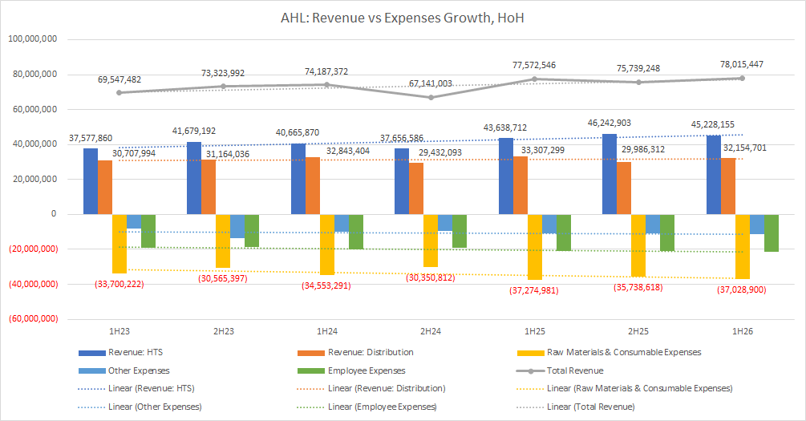The image size is (806, 421).
Task: Click the 'Linear (Total Revenue)' trendline legend entry
Action: coord(590,407)
